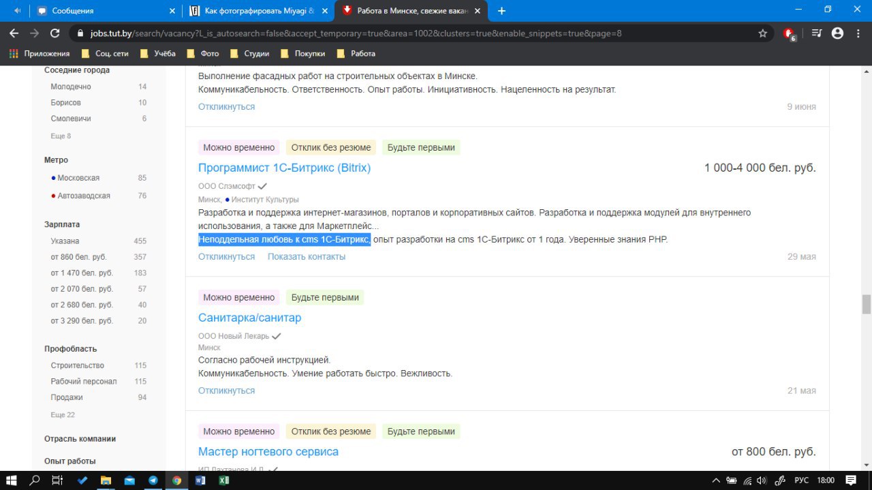Image resolution: width=872 pixels, height=490 pixels.
Task: Open the Фото bookmark folder
Action: point(203,53)
